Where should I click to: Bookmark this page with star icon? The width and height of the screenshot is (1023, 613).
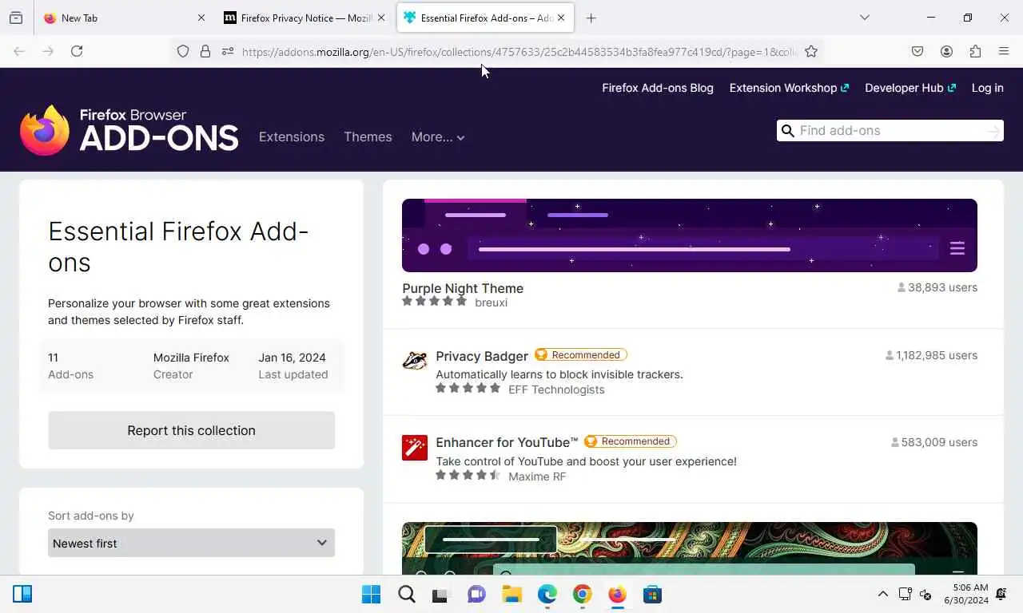[811, 51]
